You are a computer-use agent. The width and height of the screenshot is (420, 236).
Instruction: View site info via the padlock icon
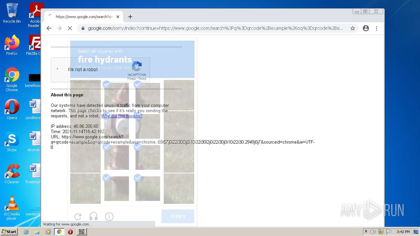83,28
